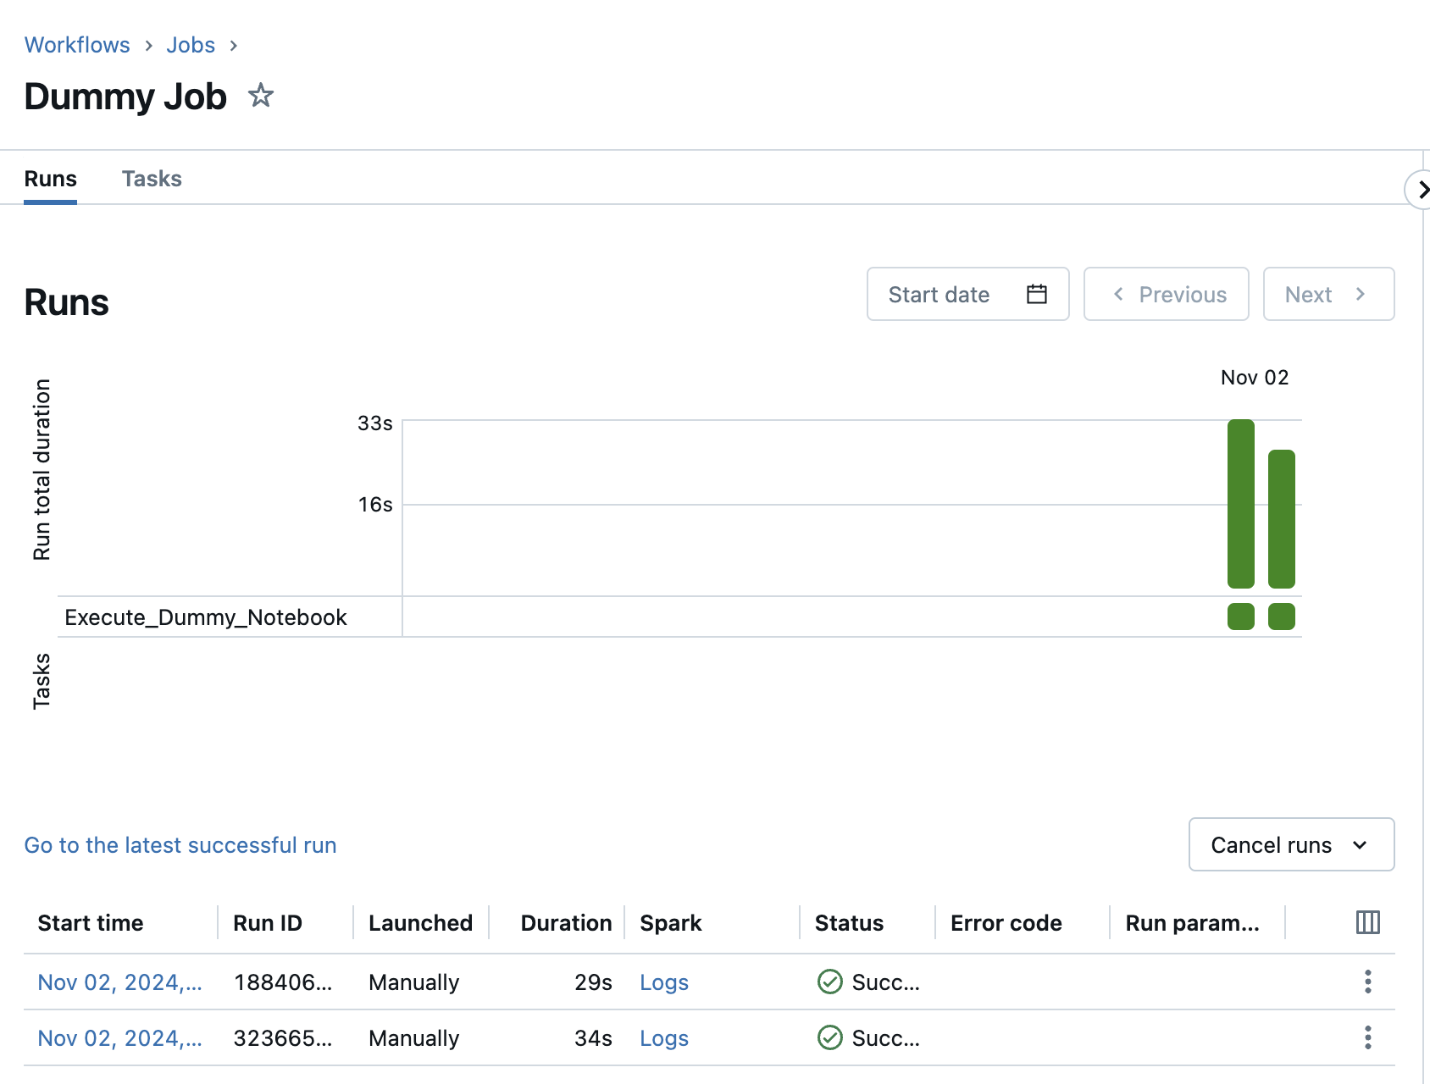Open the second run's start time link
1430x1084 pixels.
tap(119, 1038)
